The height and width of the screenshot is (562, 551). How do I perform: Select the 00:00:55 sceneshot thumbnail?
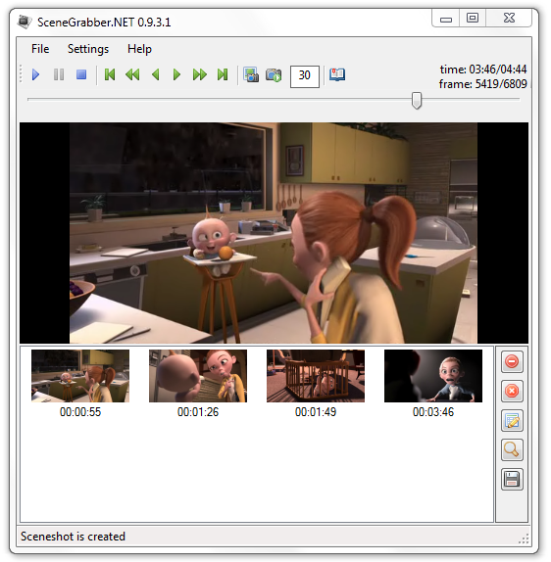80,376
